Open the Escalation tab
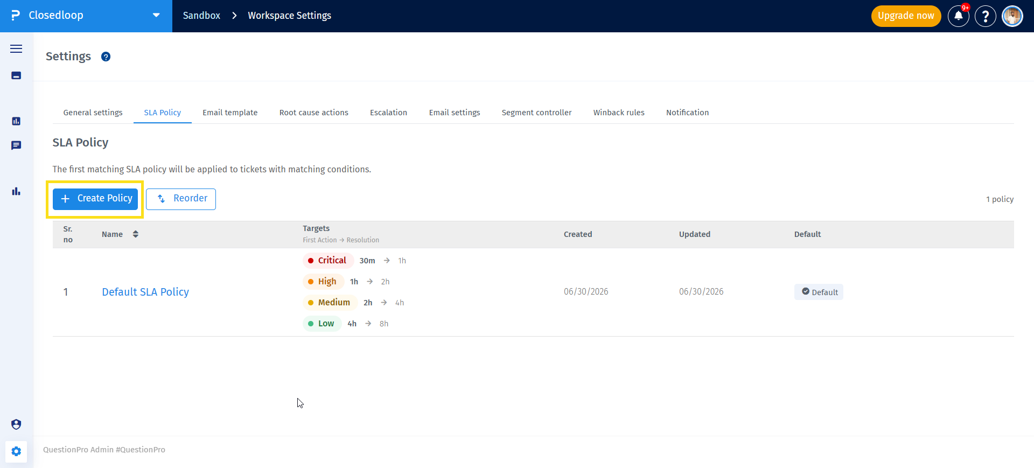The height and width of the screenshot is (468, 1034). pos(388,113)
